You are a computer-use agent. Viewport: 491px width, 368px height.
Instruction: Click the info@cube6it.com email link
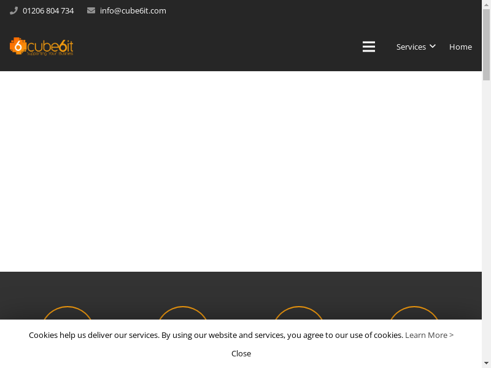click(133, 10)
